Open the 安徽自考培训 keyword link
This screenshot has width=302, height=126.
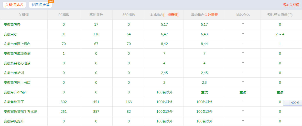[14, 73]
